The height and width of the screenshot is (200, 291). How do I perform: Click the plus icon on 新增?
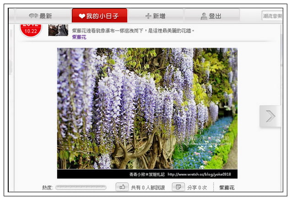click(x=148, y=16)
